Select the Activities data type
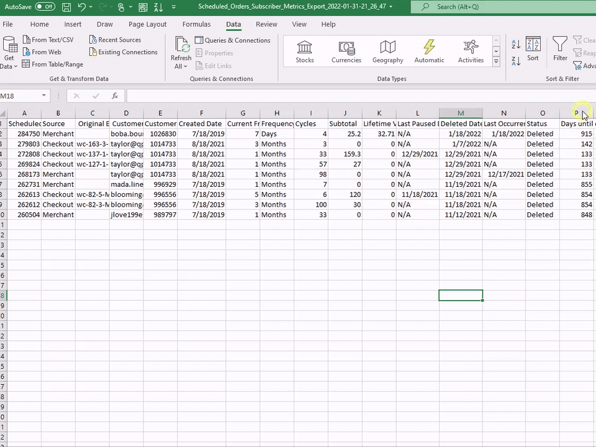This screenshot has height=447, width=596. (471, 52)
